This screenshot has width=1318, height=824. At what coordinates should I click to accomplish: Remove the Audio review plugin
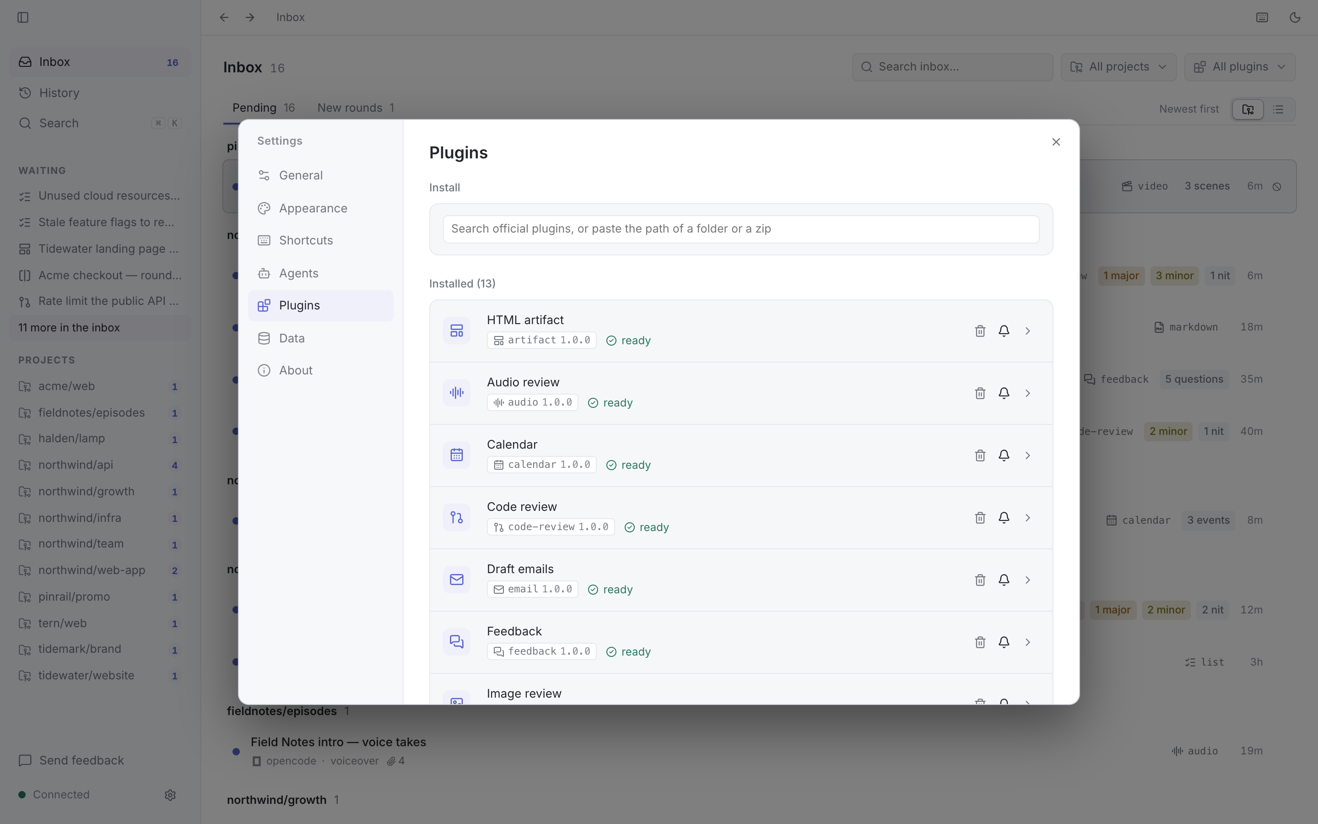click(x=980, y=393)
